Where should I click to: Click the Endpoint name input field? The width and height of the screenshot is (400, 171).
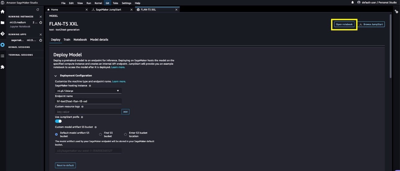coord(88,101)
